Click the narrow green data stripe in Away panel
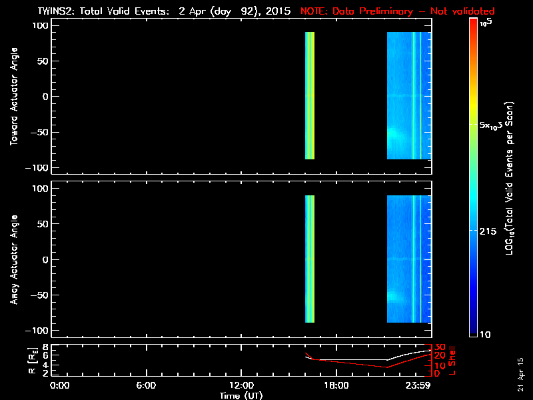The image size is (533, 400). coord(309,260)
